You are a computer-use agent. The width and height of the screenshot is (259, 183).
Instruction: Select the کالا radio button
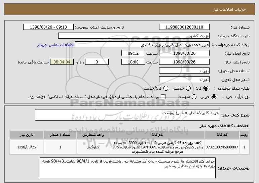[206, 88]
